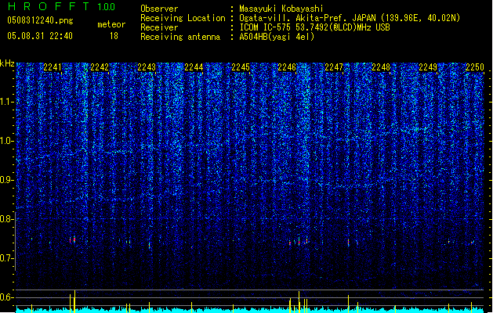Click the timestamp 05.08.31 22:40
The image size is (493, 313).
(x=40, y=36)
